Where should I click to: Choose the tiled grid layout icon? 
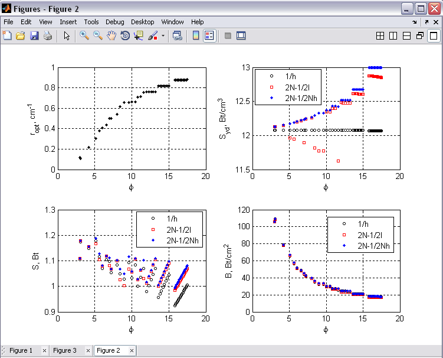pyautogui.click(x=380, y=35)
